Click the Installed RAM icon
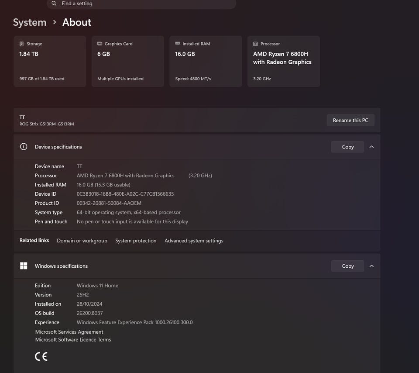The width and height of the screenshot is (419, 373). [x=177, y=44]
